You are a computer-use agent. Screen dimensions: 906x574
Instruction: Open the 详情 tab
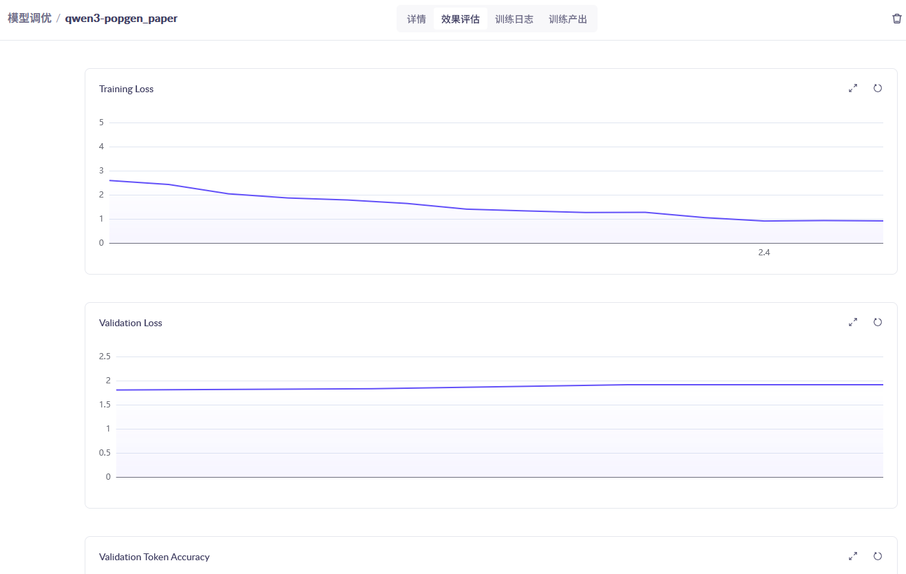417,19
